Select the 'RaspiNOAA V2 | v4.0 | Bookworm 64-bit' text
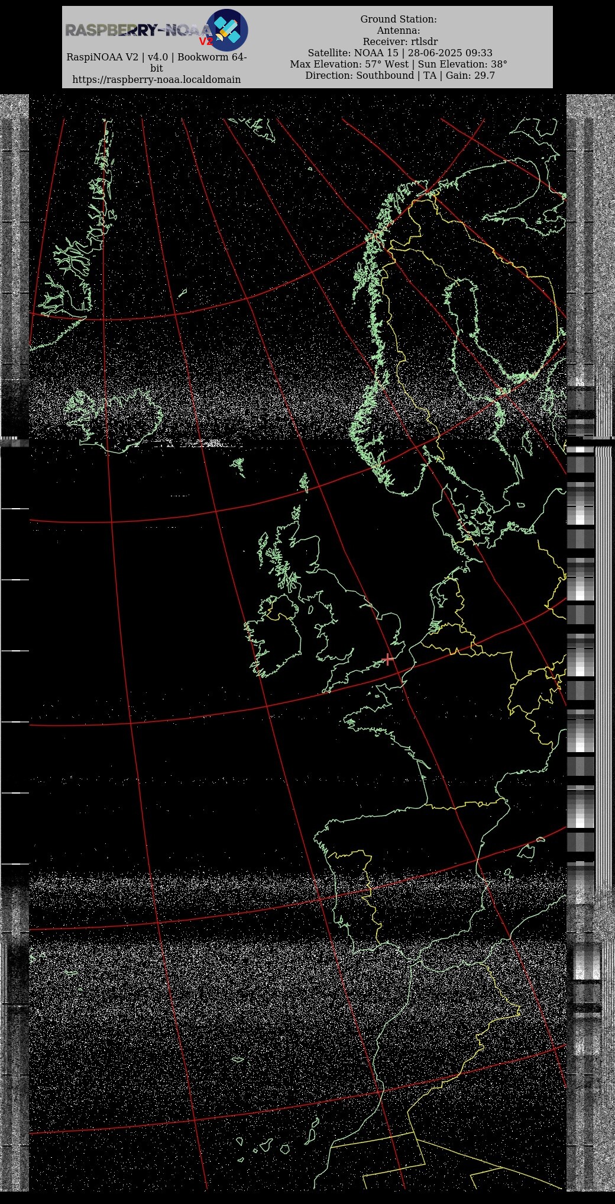The height and width of the screenshot is (1204, 615). point(157,63)
